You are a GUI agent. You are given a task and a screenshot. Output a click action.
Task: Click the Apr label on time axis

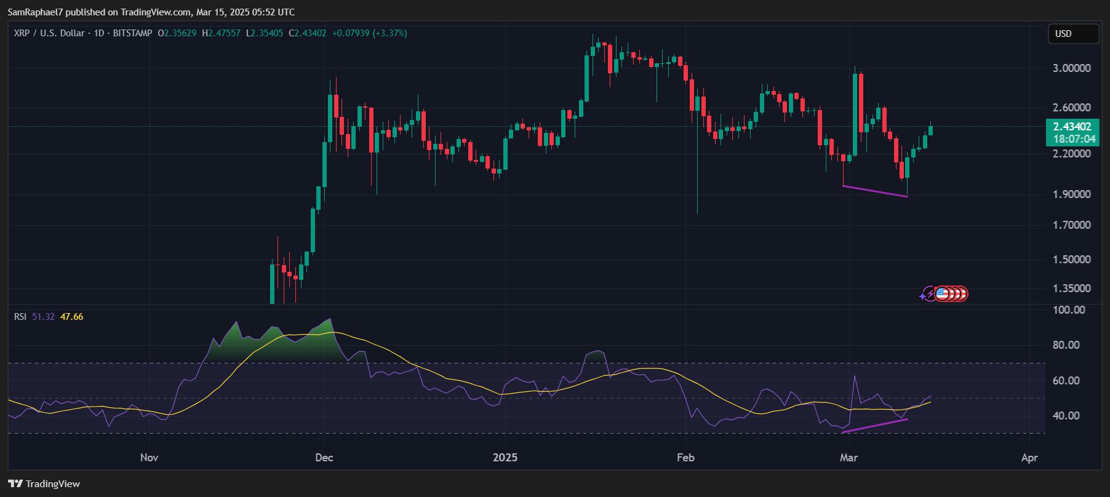tap(1029, 458)
